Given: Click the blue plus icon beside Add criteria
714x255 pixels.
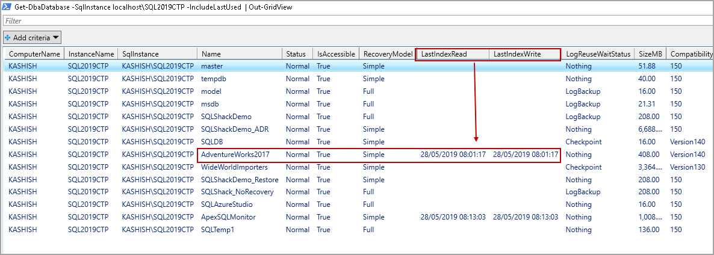Looking at the screenshot, I should pos(8,37).
